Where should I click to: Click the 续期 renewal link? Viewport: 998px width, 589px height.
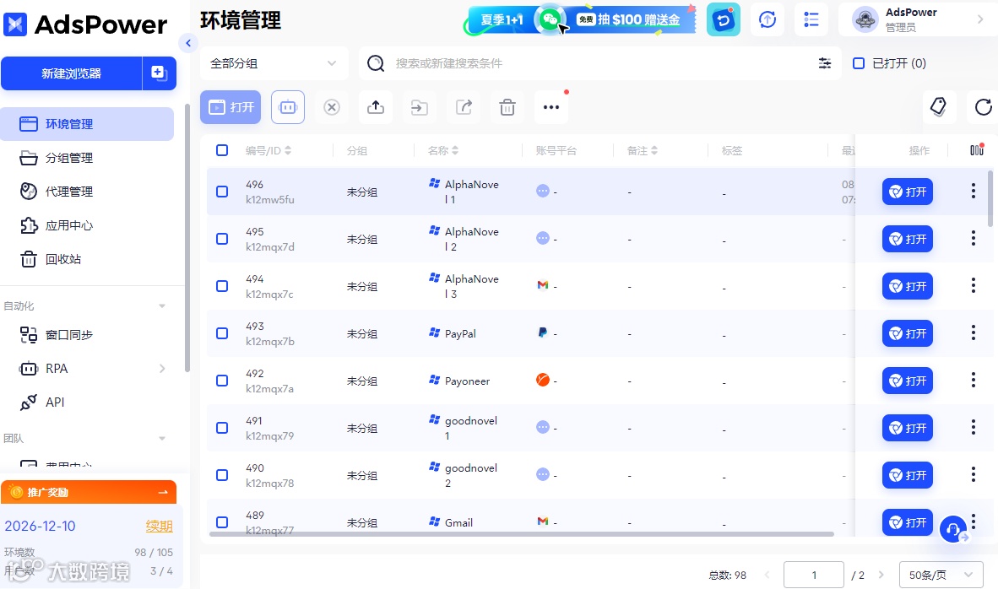pos(159,526)
